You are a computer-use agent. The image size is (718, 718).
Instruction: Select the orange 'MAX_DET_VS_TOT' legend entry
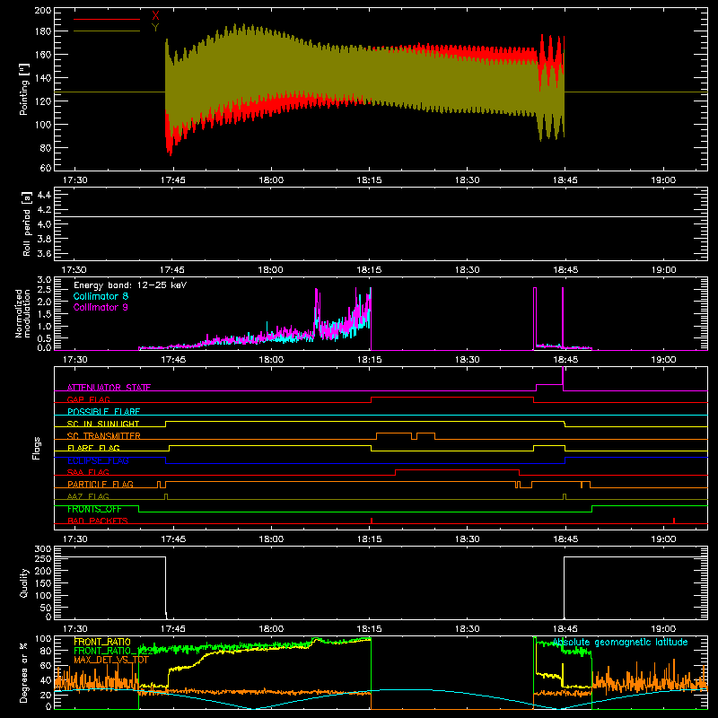(x=111, y=660)
